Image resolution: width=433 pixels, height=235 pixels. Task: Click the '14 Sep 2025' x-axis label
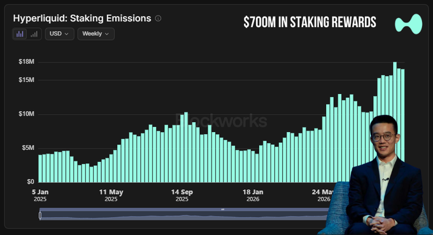click(x=182, y=196)
